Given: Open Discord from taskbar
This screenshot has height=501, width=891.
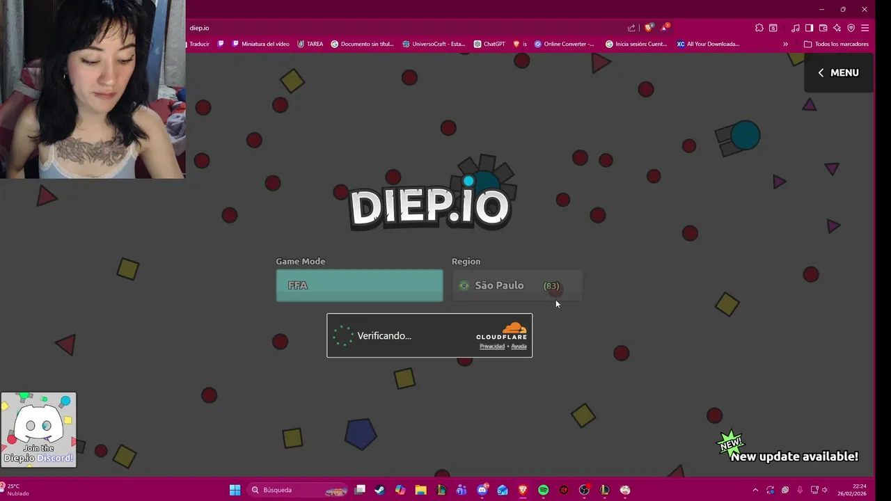Looking at the screenshot, I should pos(482,490).
